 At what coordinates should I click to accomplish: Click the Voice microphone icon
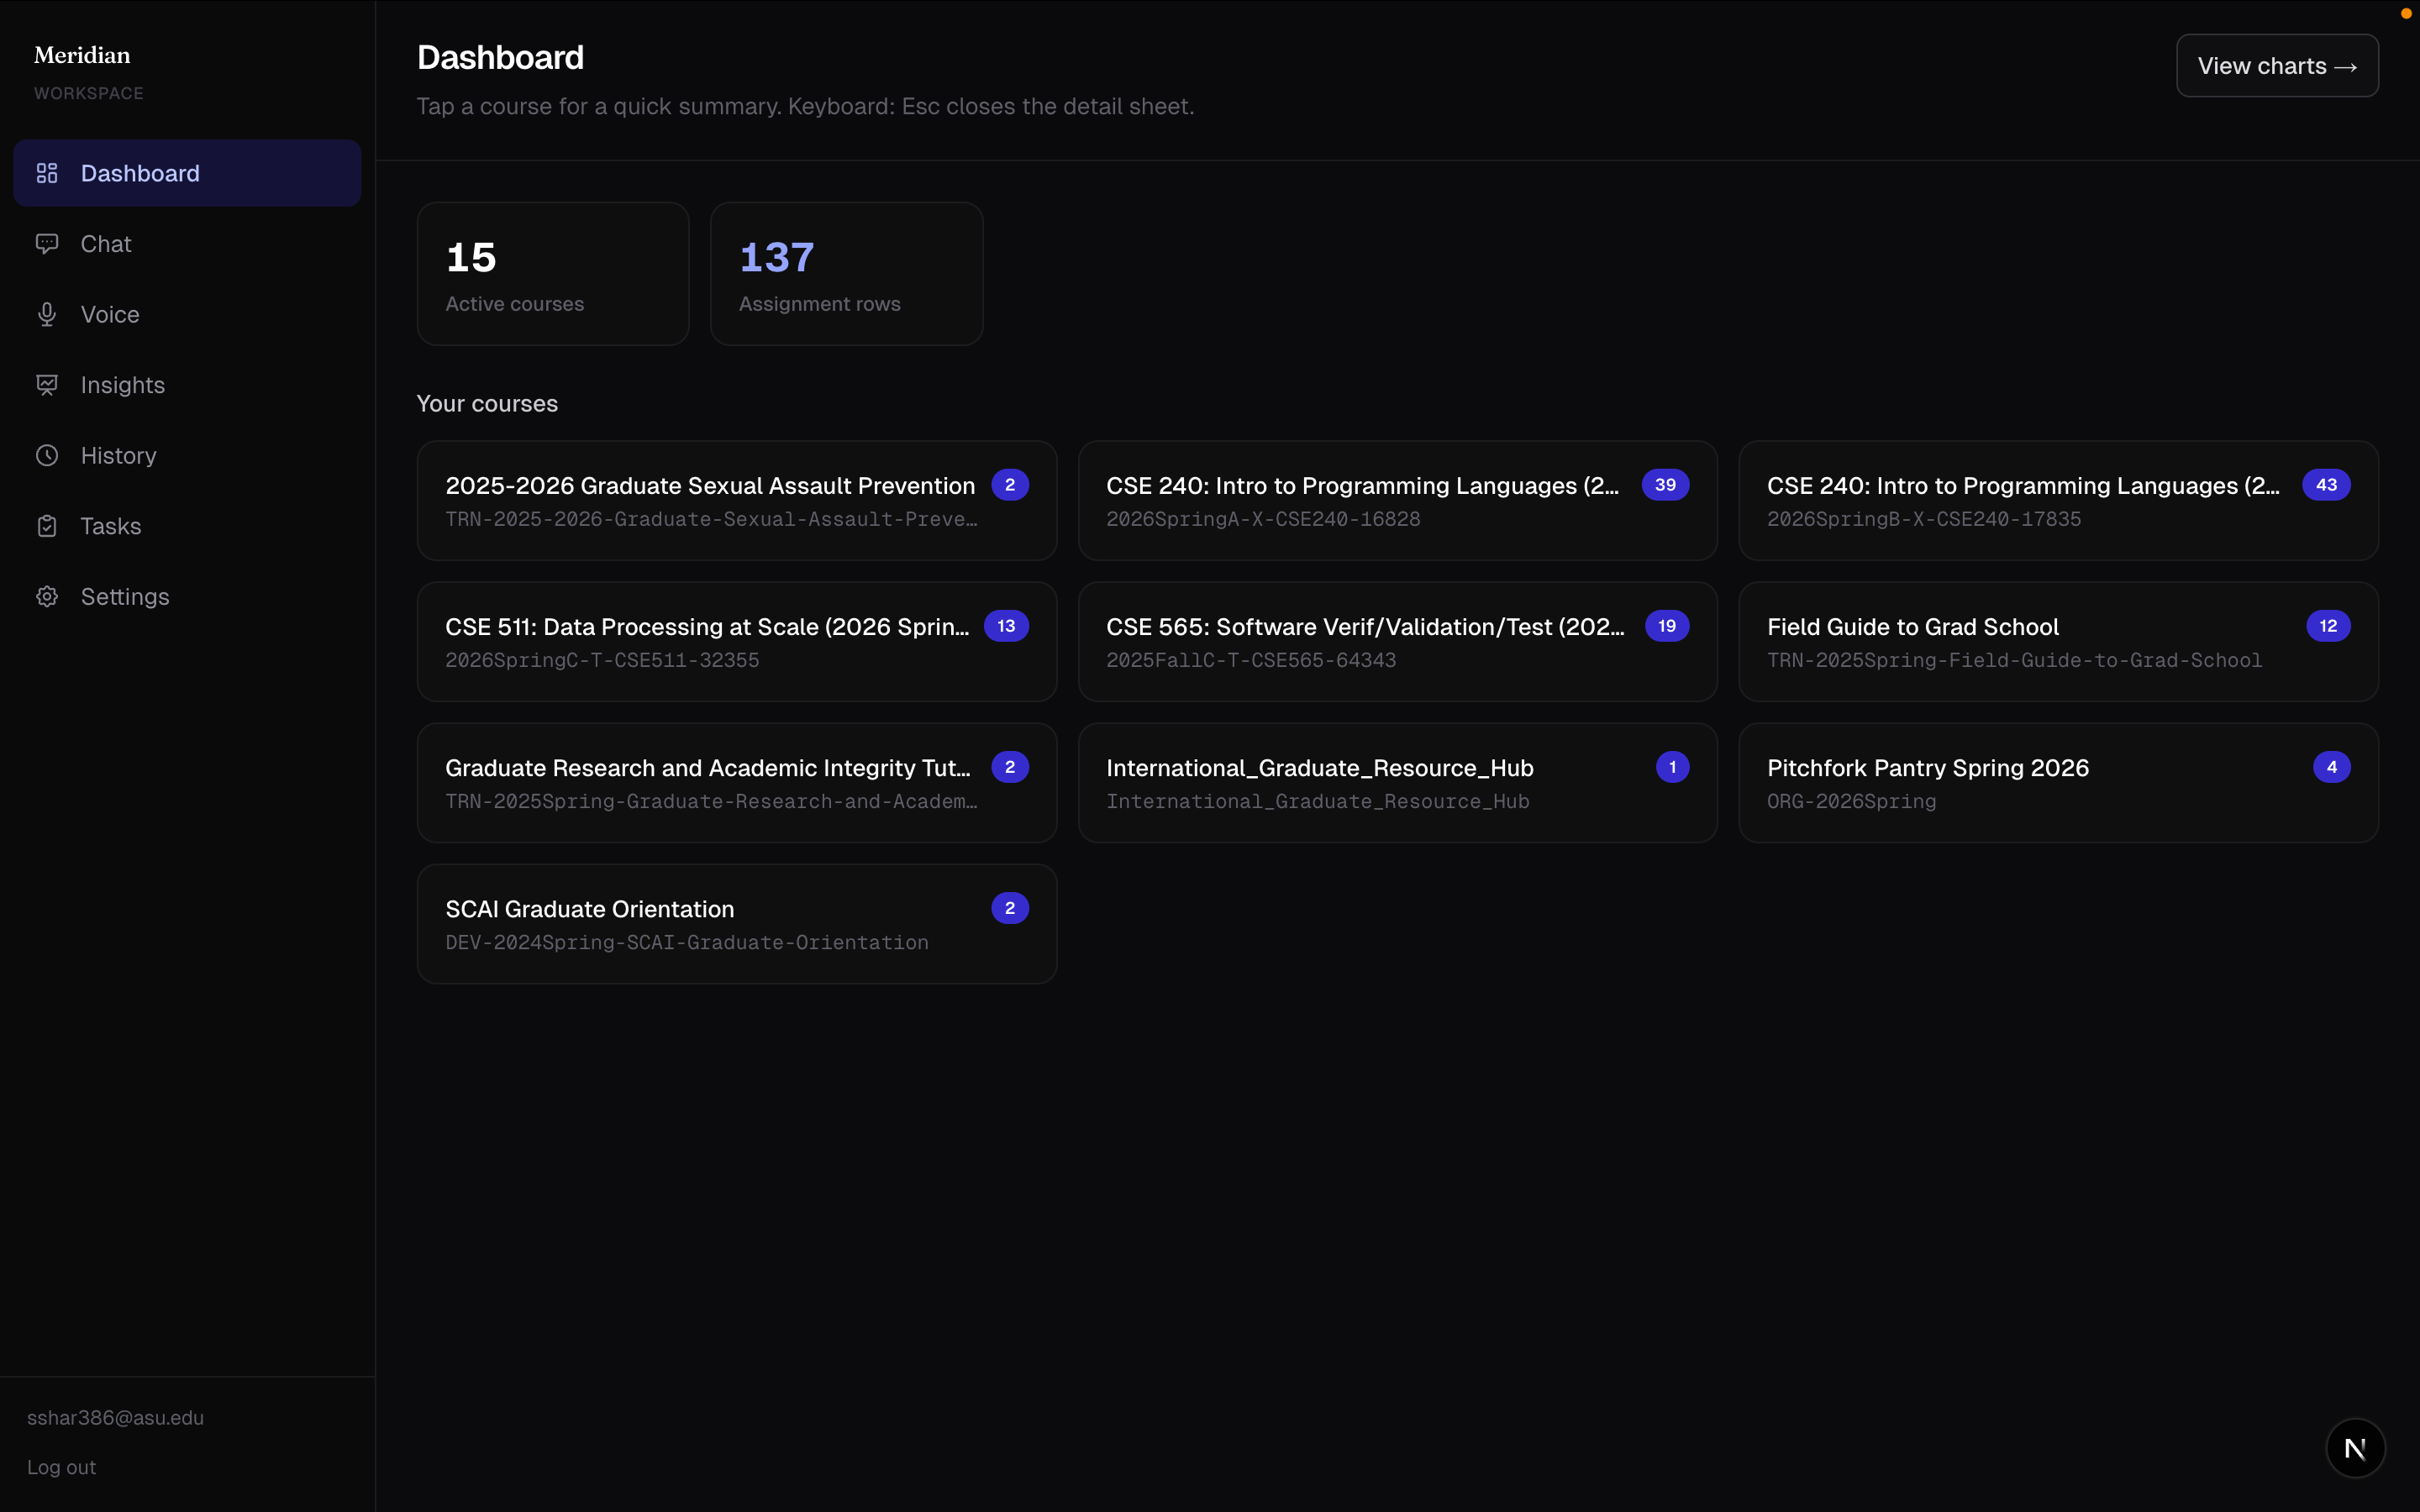coord(47,315)
